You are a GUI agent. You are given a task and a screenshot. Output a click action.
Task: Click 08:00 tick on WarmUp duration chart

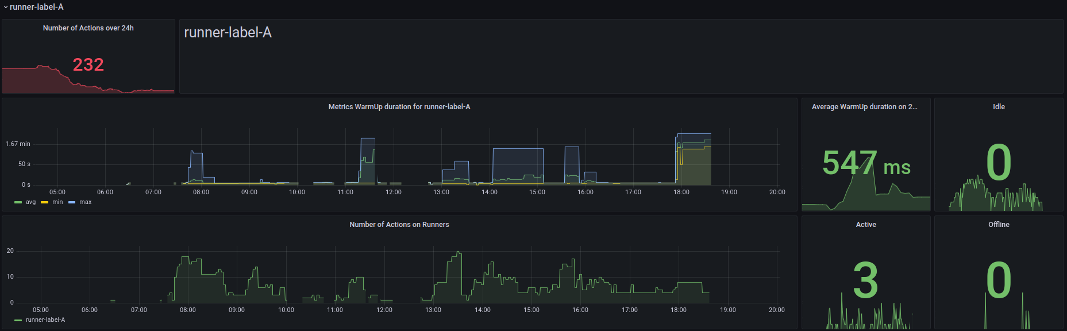tap(201, 193)
